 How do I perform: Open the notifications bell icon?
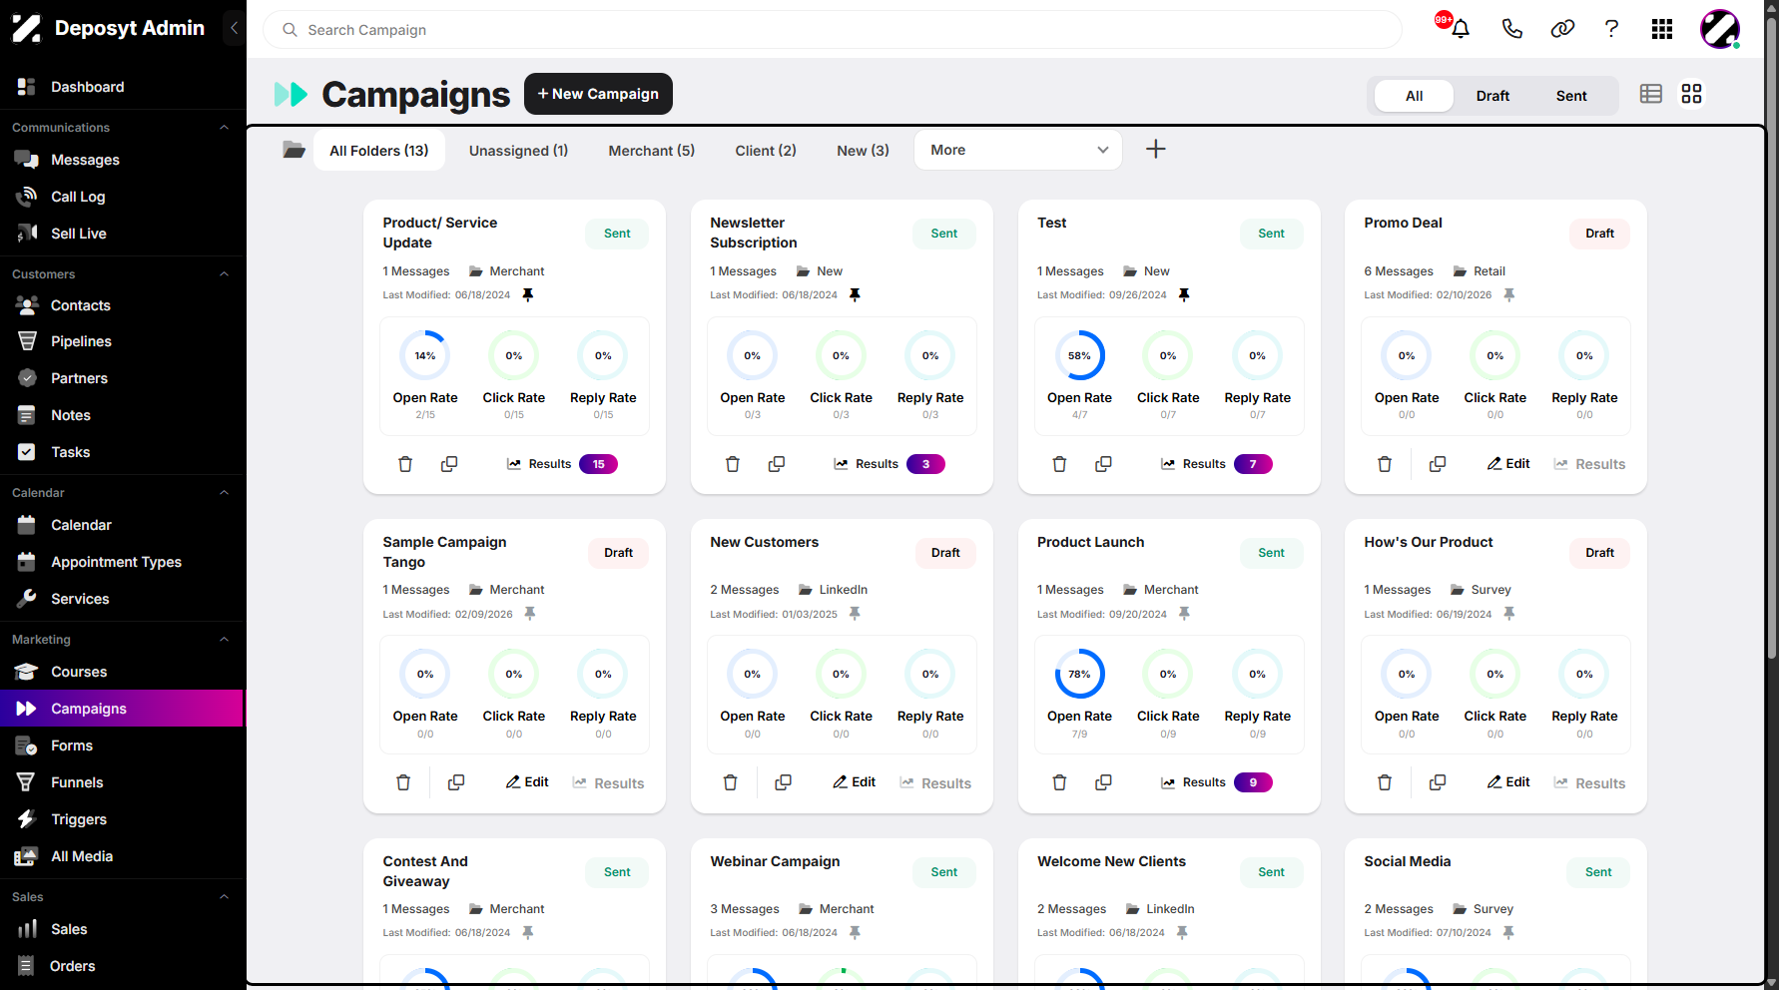click(1461, 29)
